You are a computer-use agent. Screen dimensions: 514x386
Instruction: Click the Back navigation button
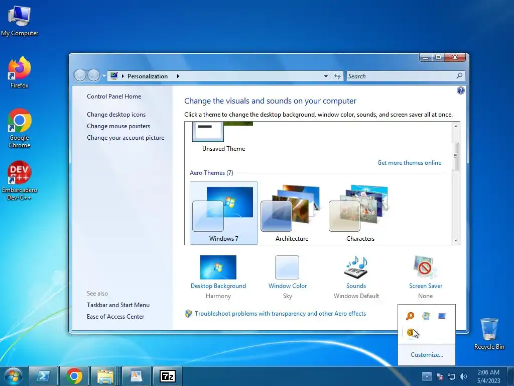(80, 75)
